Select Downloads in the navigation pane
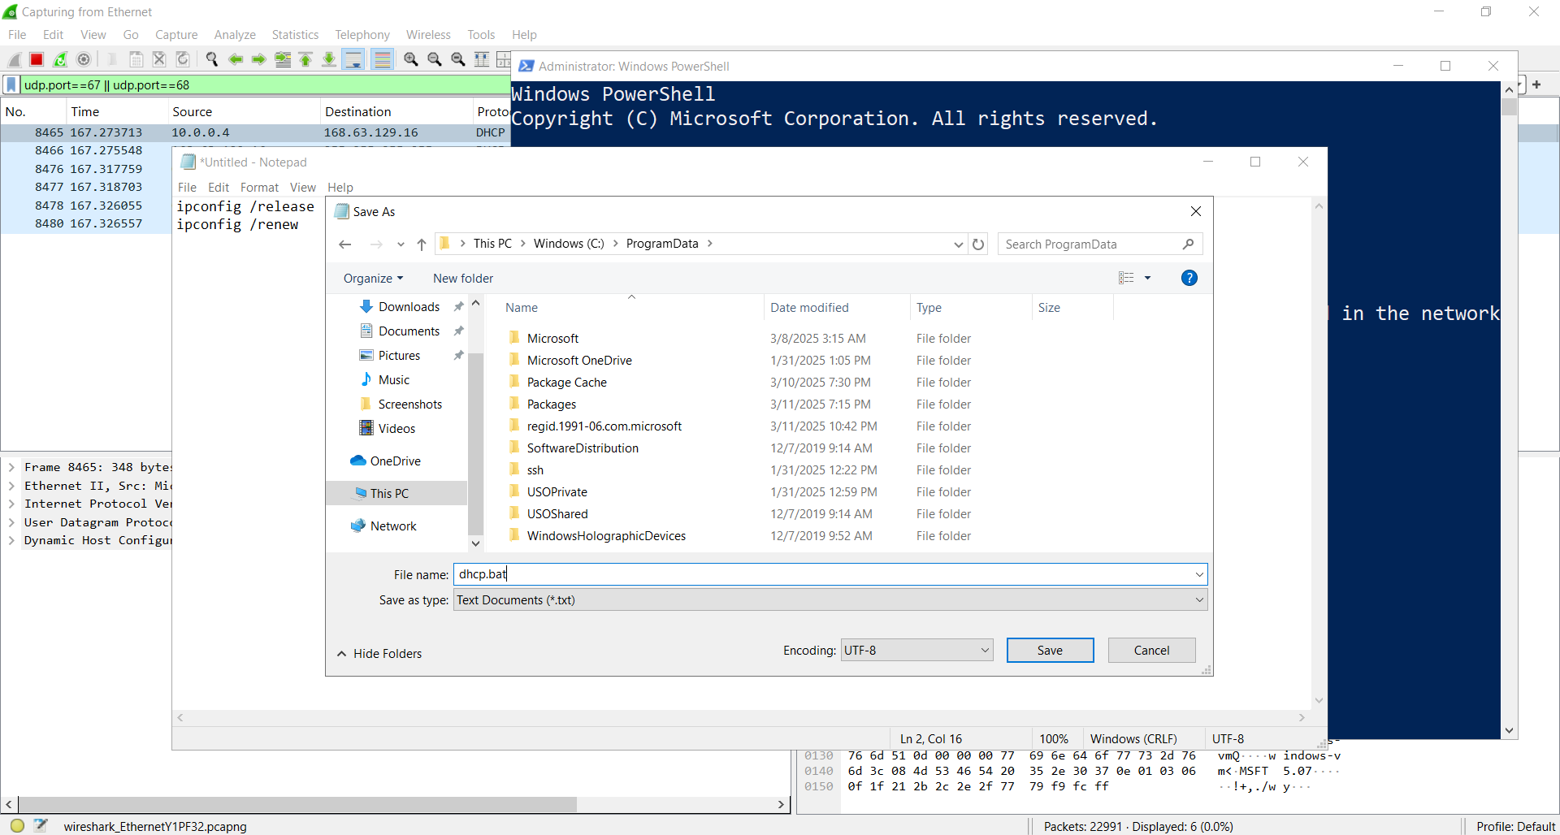Viewport: 1560px width, 835px height. click(x=409, y=307)
